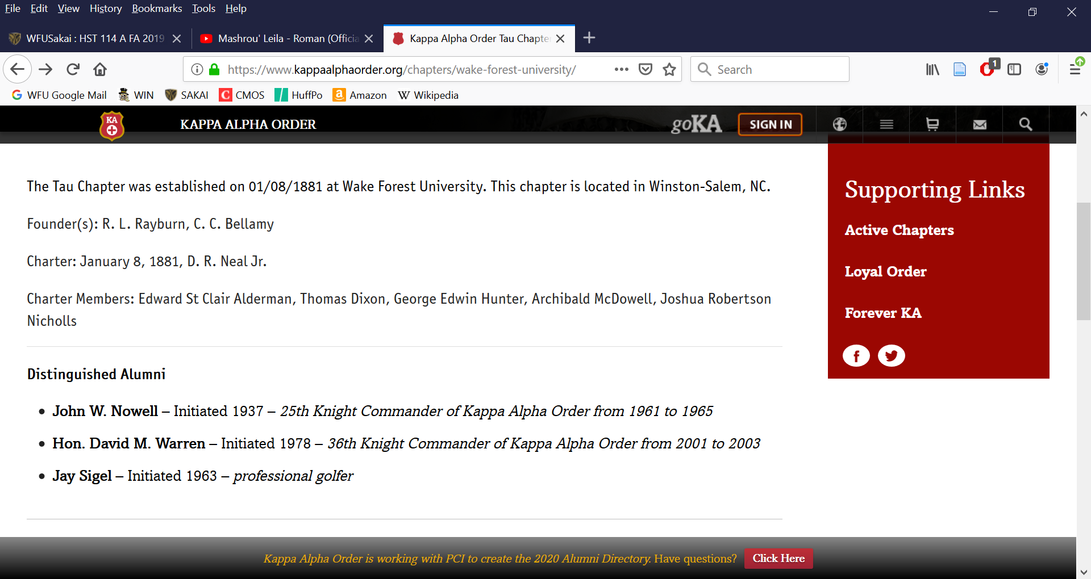
Task: Click the envelope contact icon
Action: pos(980,124)
